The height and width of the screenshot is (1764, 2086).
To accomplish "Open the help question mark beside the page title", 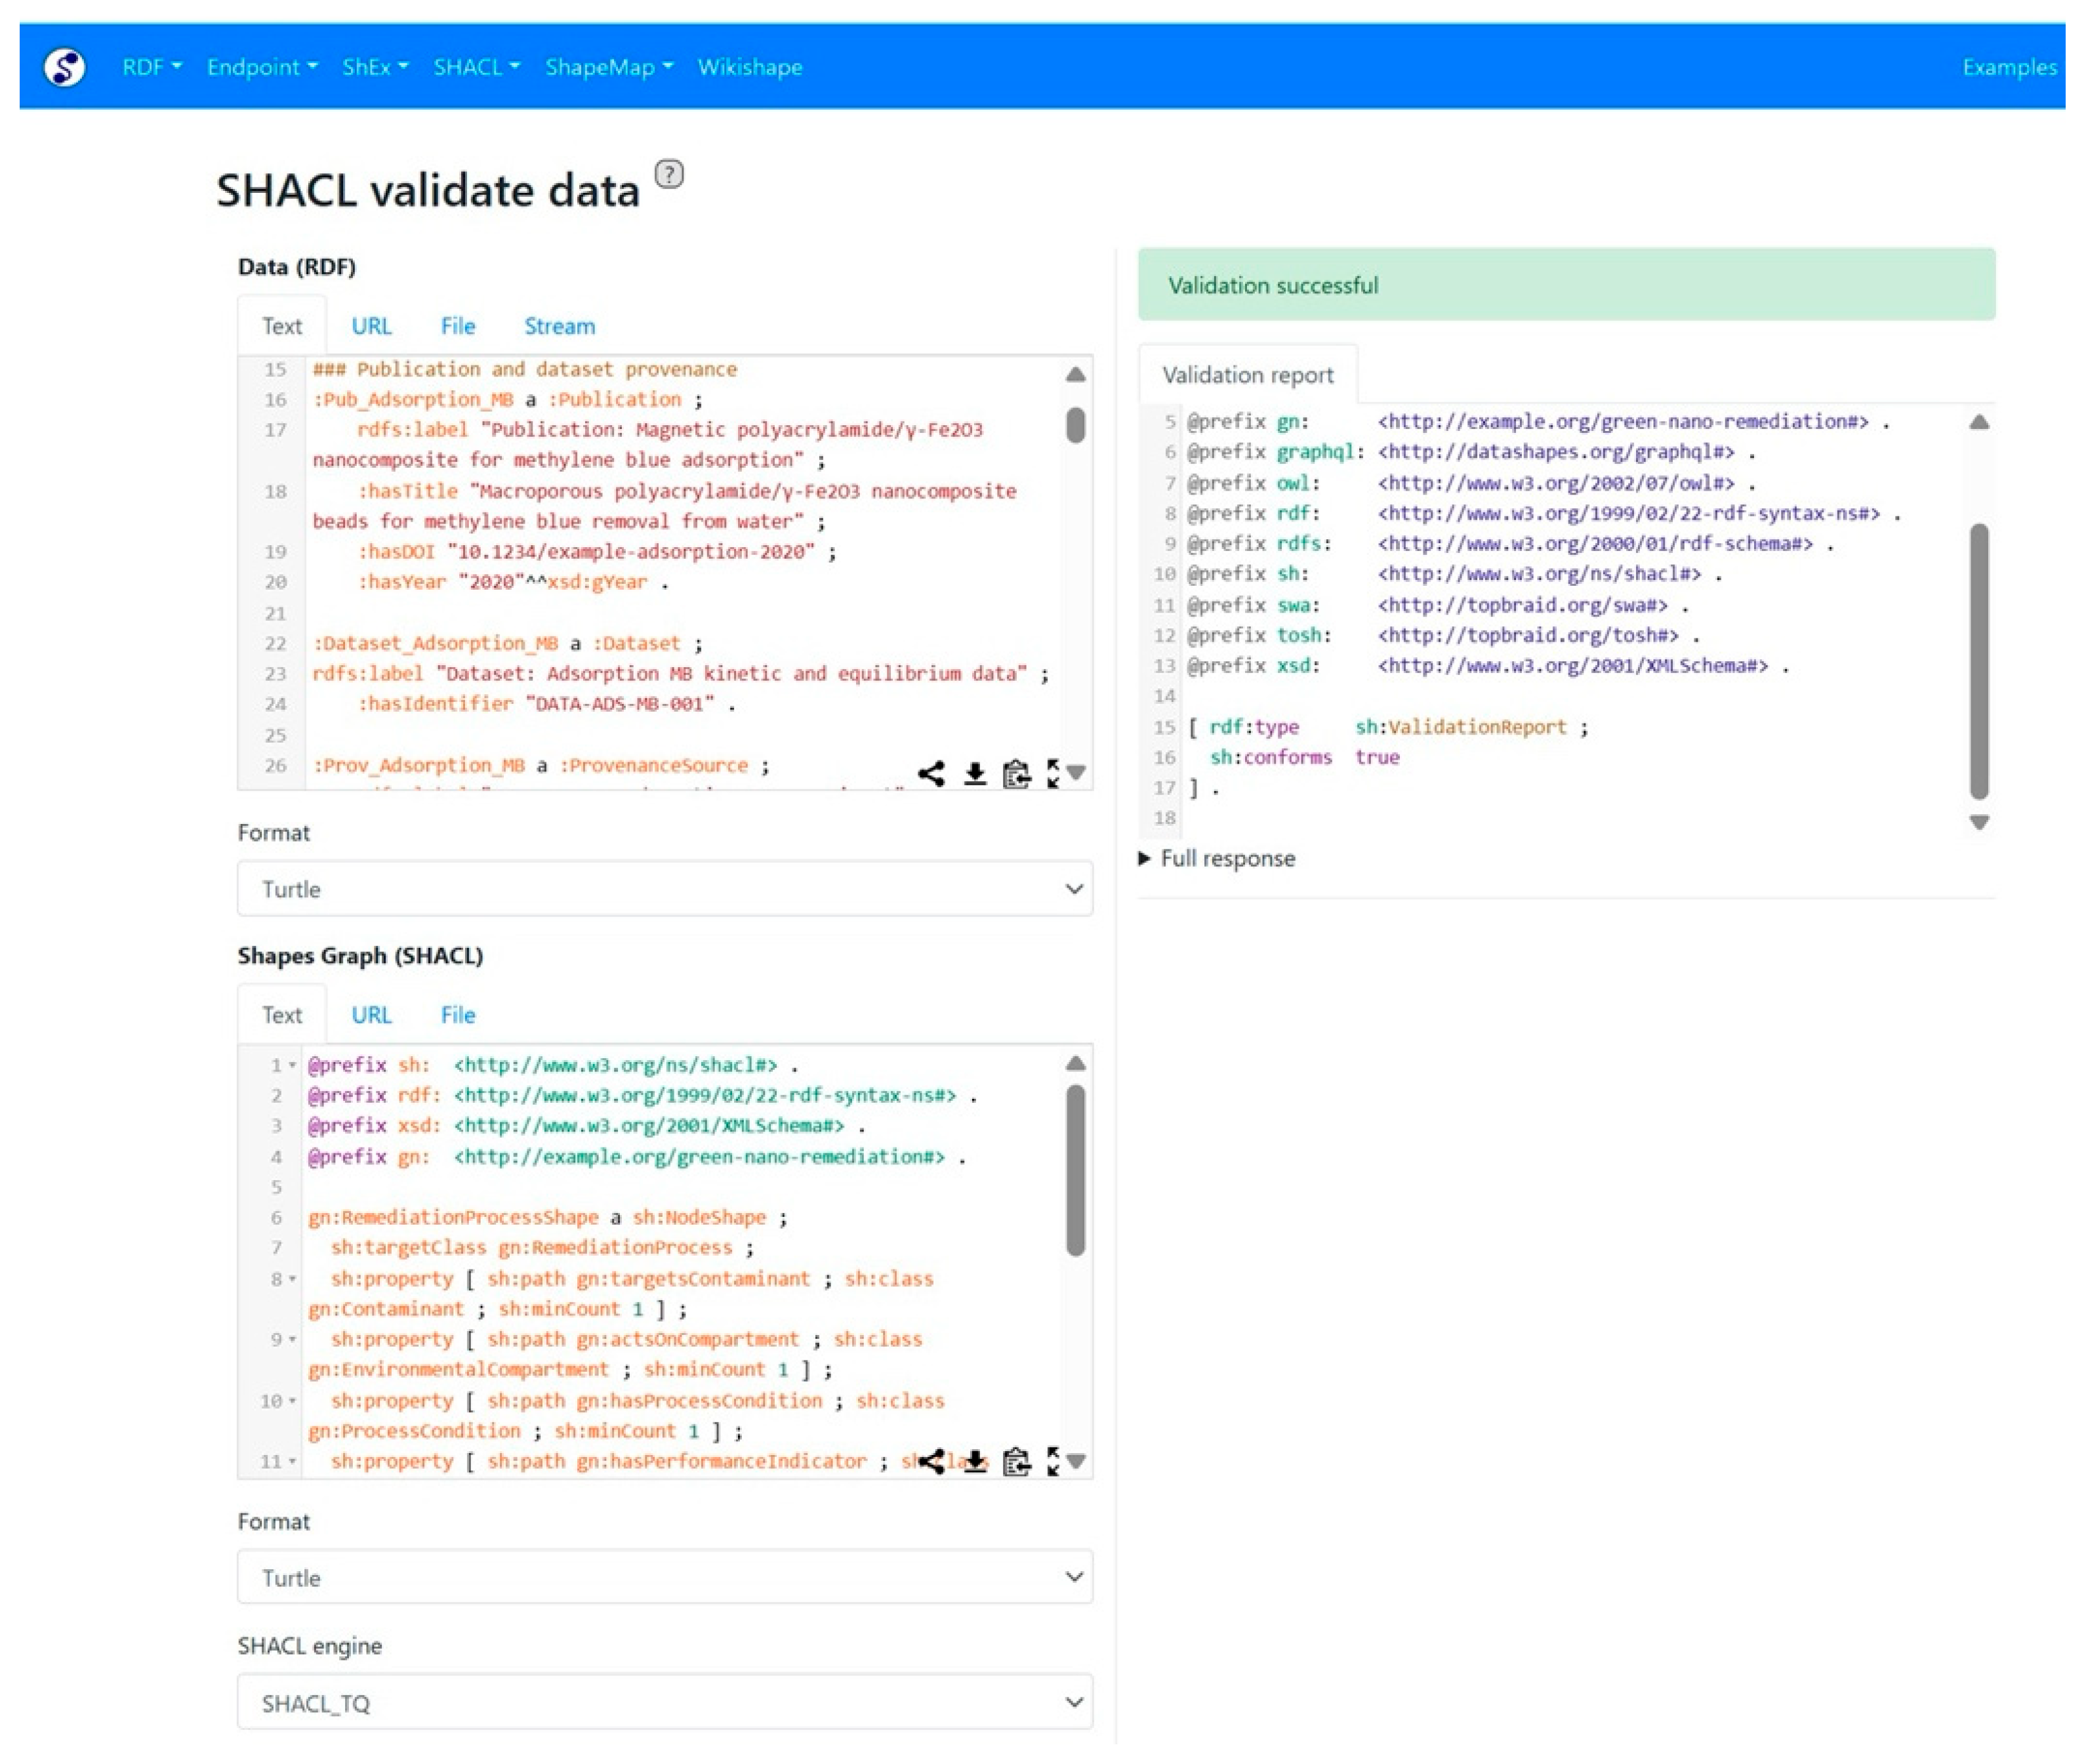I will pyautogui.click(x=669, y=174).
